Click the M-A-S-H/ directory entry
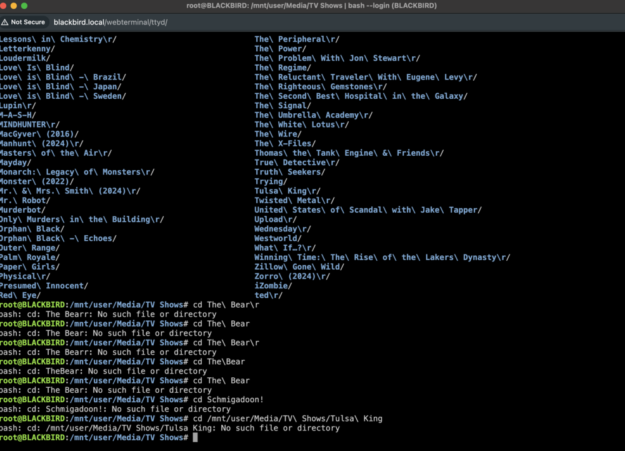Viewport: 625px width, 451px height. [18, 115]
